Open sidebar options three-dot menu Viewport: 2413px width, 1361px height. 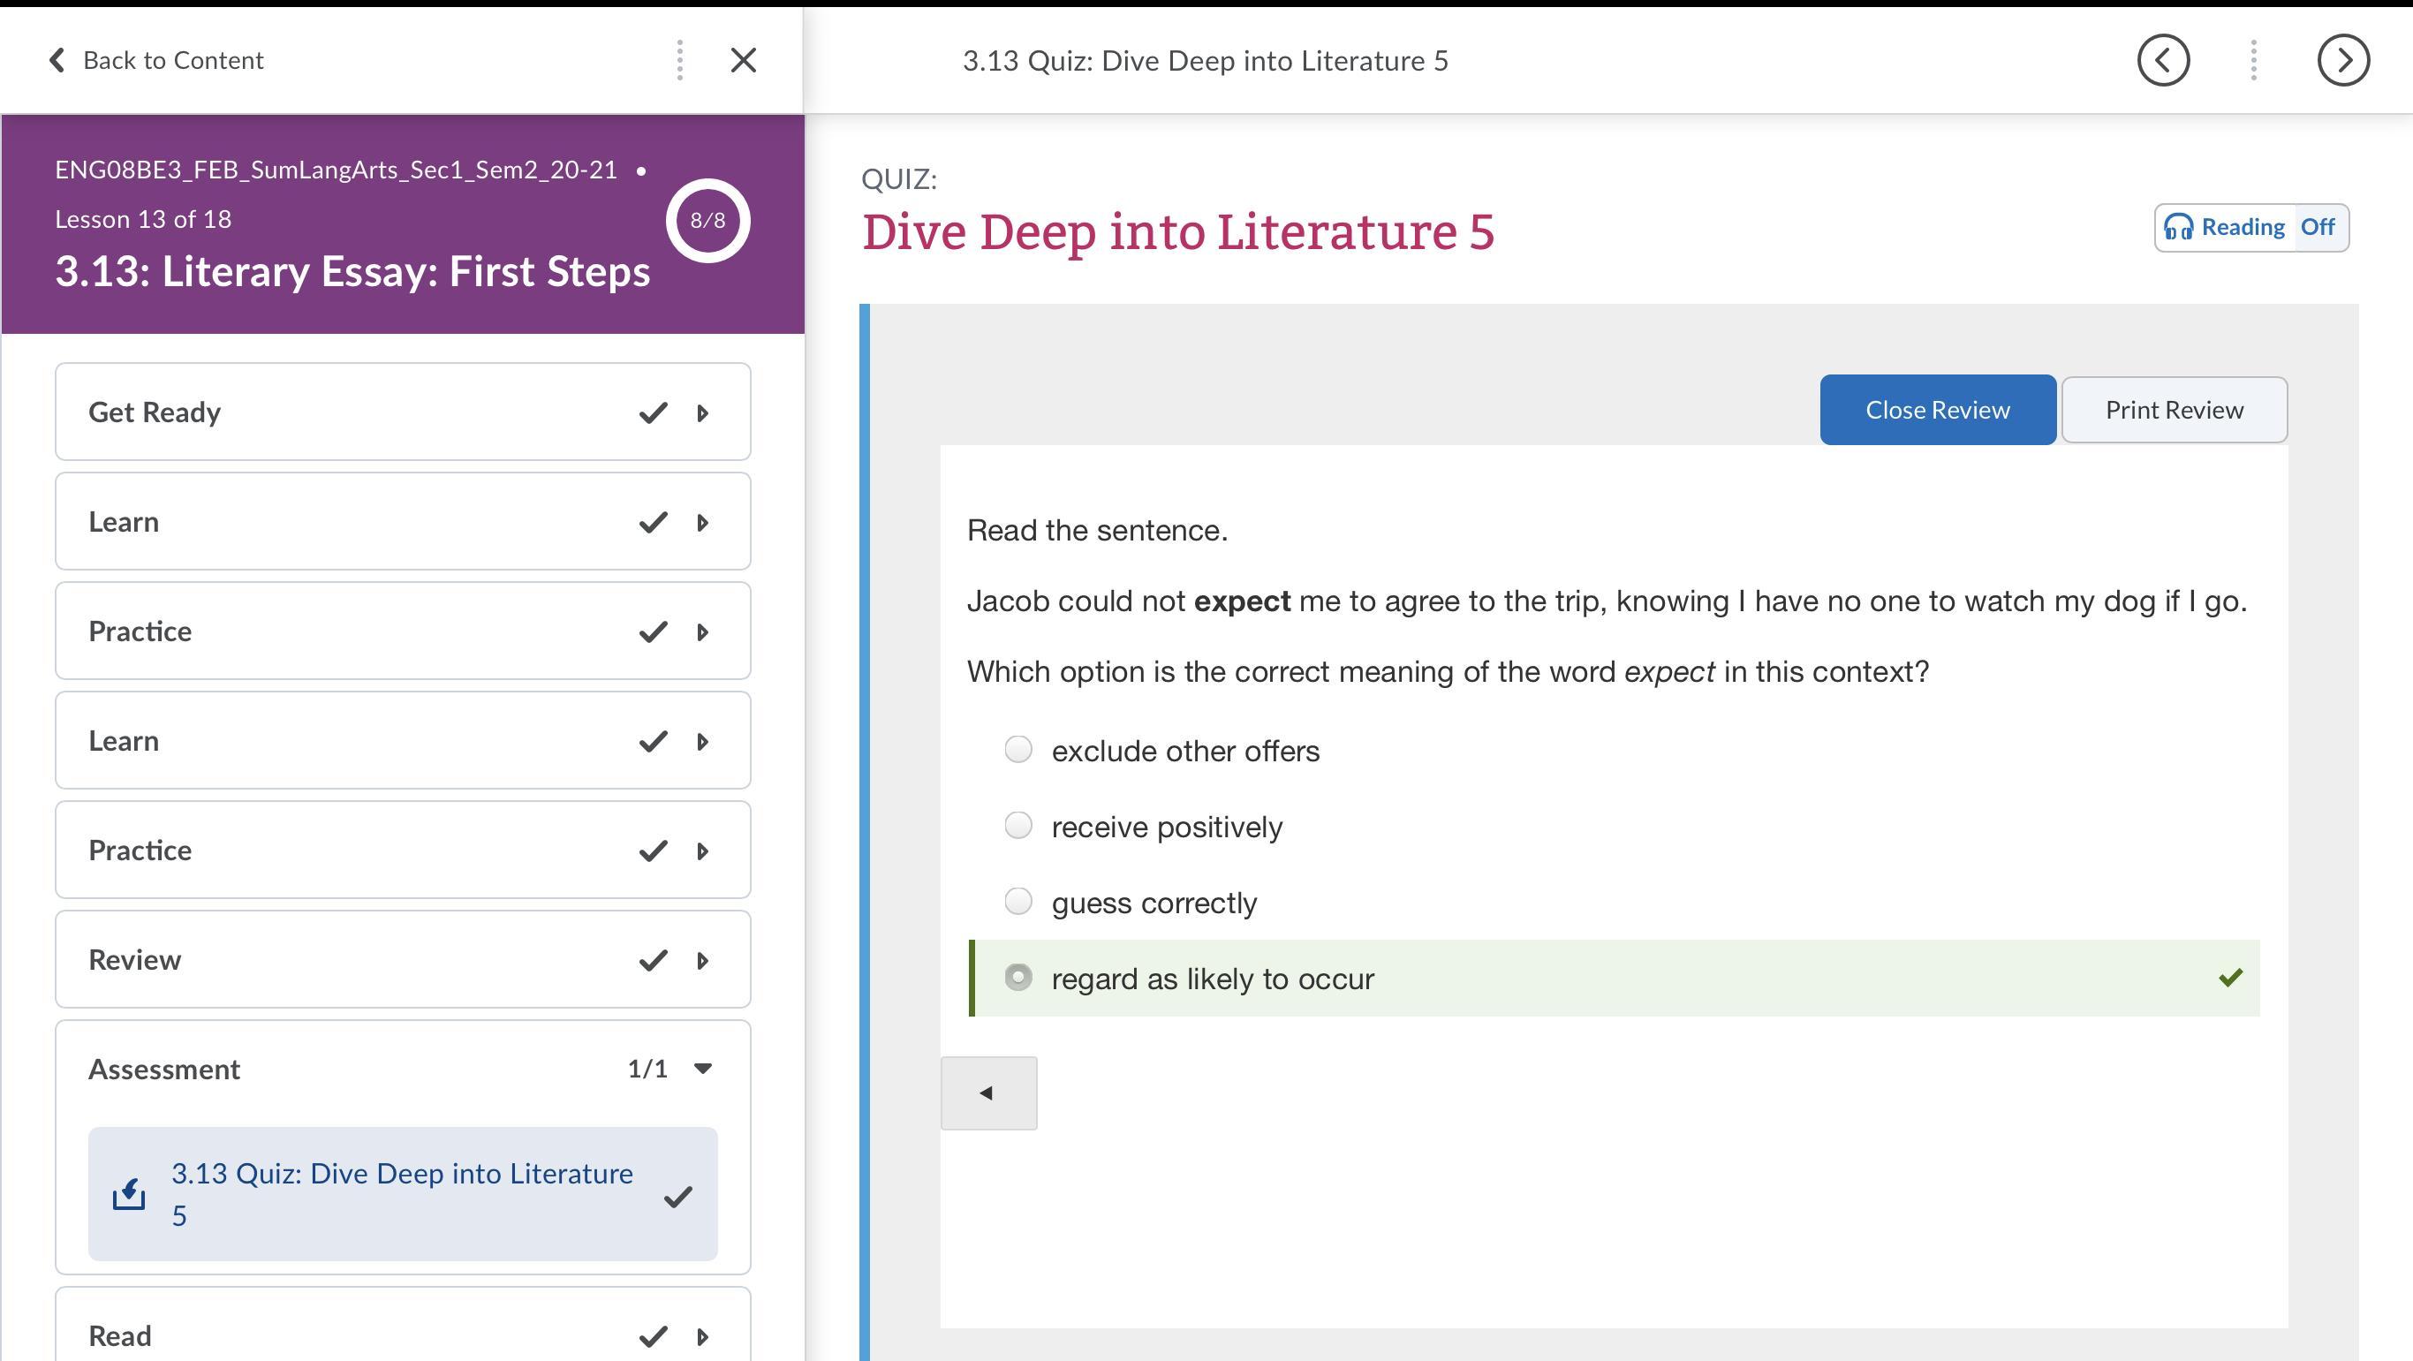[x=680, y=61]
